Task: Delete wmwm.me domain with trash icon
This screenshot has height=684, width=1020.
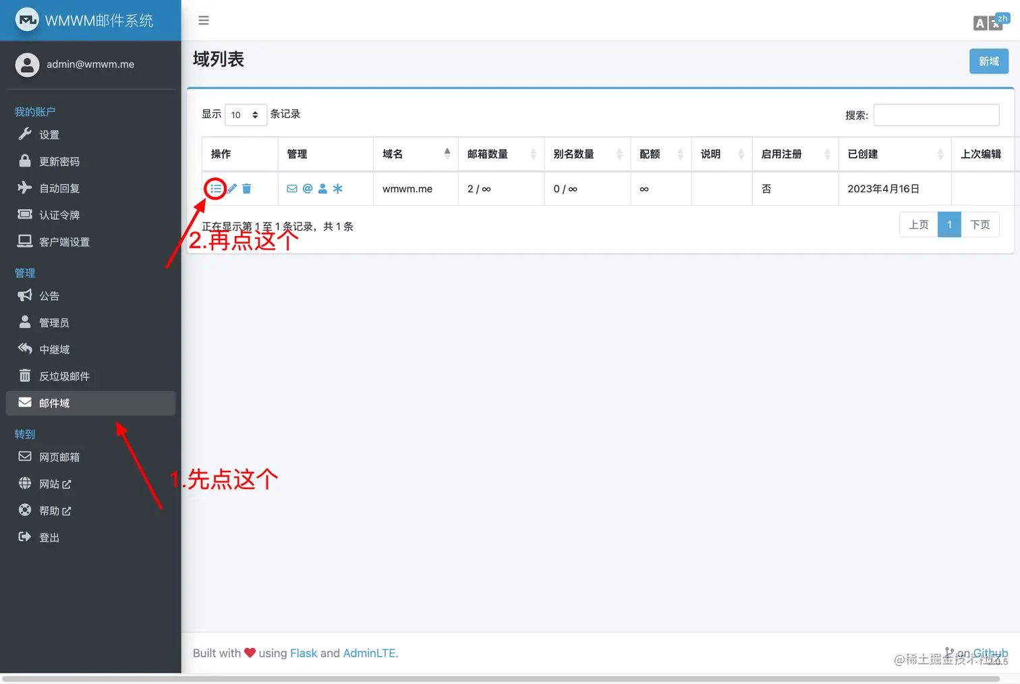Action: point(247,189)
